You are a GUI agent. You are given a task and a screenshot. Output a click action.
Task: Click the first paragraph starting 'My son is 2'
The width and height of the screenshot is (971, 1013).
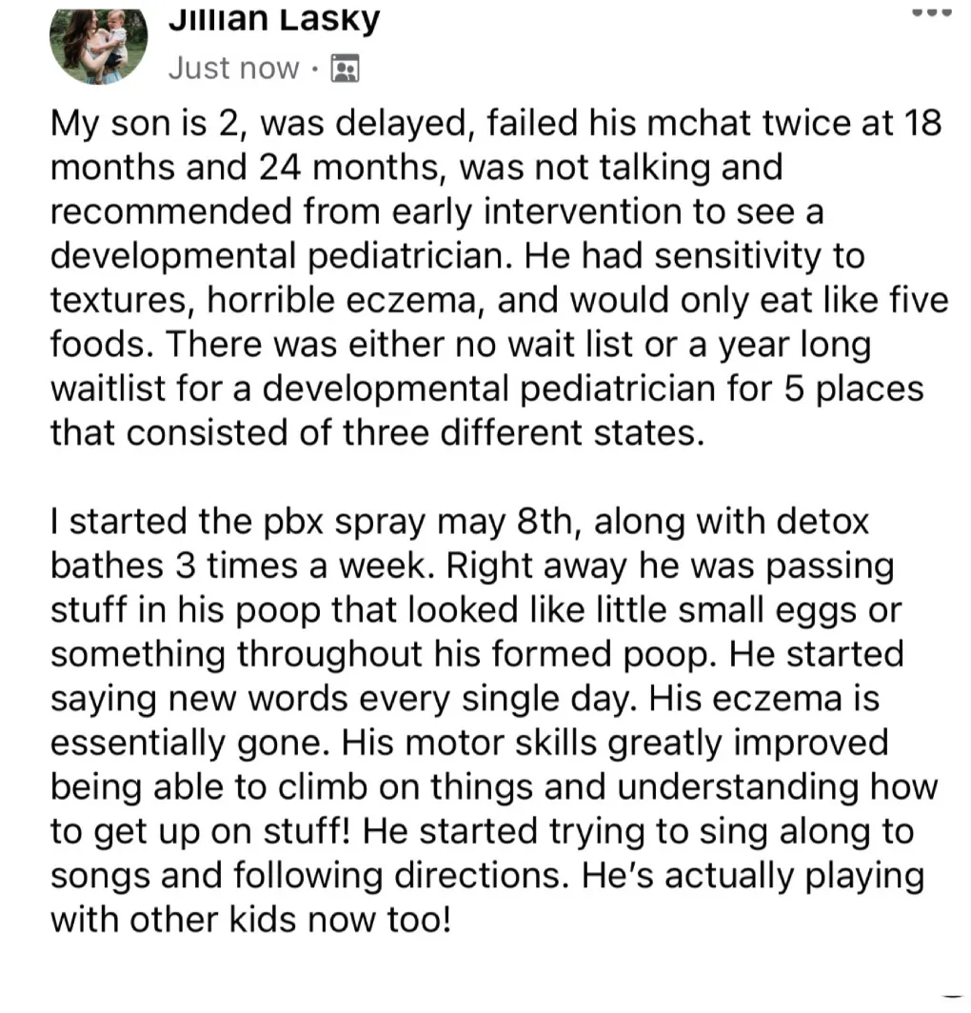[495, 278]
